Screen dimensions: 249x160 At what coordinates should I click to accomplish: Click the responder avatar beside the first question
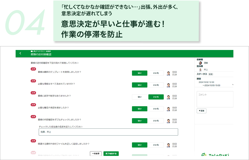[169, 73]
